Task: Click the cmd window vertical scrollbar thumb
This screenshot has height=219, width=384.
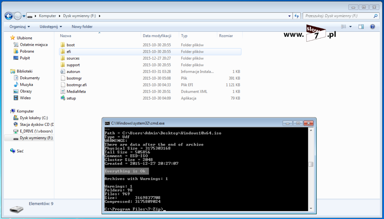Action: 311,164
